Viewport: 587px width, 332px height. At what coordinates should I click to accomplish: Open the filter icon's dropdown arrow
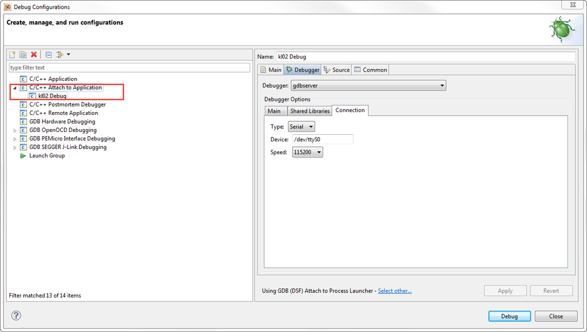(69, 55)
